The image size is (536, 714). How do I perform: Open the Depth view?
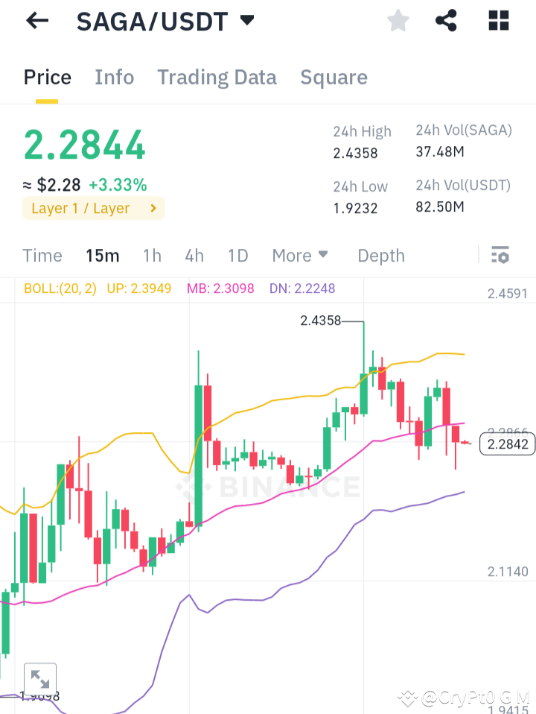[380, 255]
